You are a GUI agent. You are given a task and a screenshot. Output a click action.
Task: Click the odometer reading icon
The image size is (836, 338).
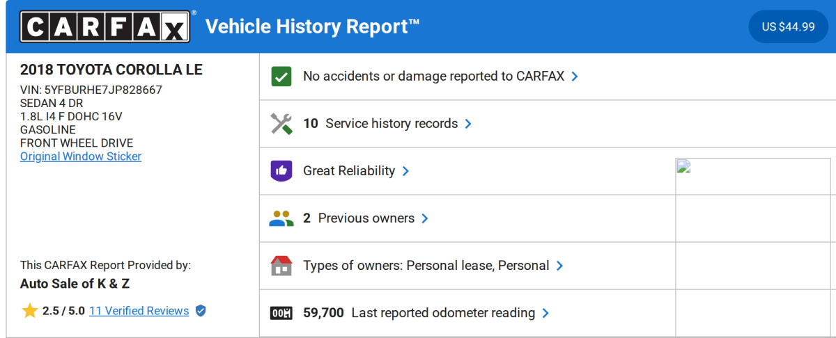(281, 313)
